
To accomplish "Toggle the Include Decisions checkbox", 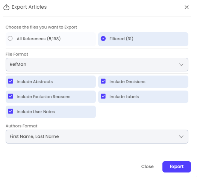I will 103,81.
